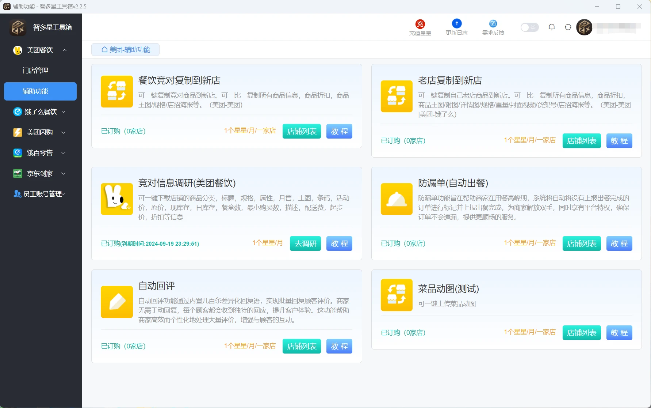Collapse the 美团餐饮 menu chevron
This screenshot has width=651, height=408.
tap(65, 50)
